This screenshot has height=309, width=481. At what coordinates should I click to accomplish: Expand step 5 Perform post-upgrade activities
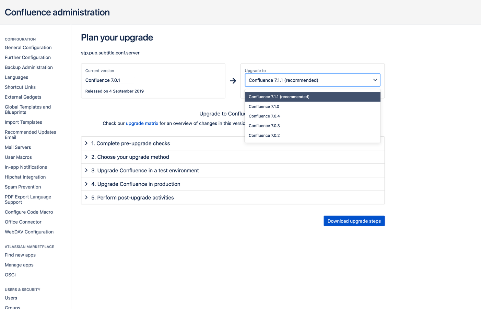(233, 197)
